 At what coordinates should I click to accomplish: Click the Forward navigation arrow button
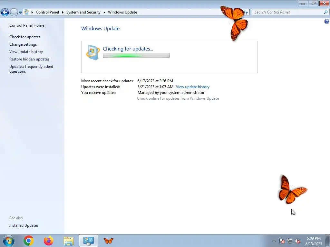(x=14, y=13)
